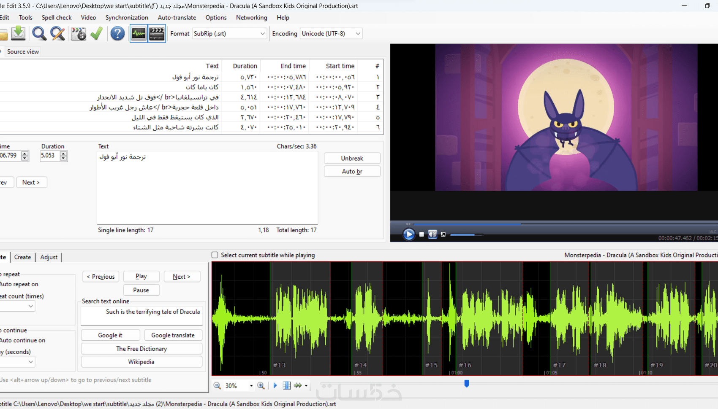The image size is (718, 409).
Task: Click the Google it button
Action: [110, 335]
